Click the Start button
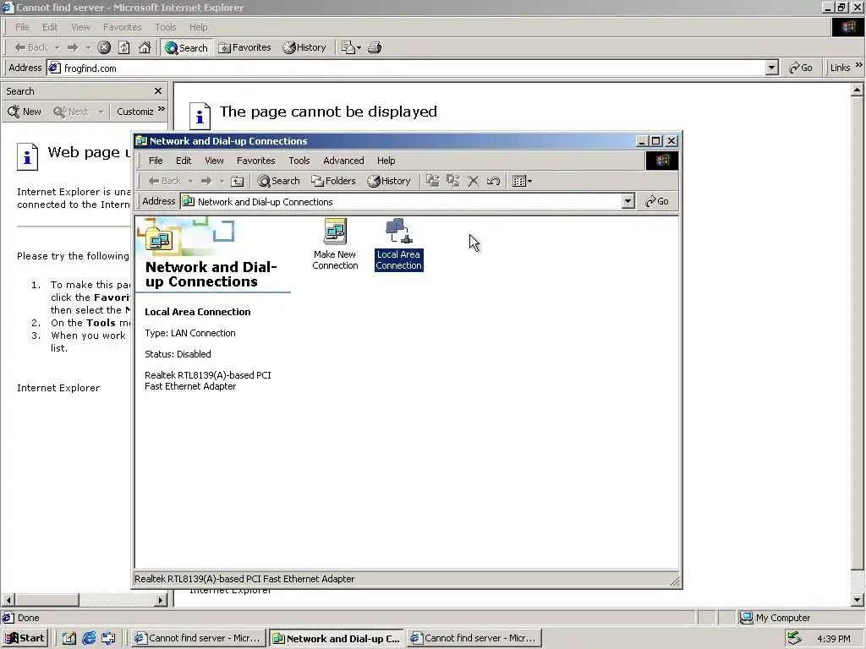866x649 pixels. pos(25,638)
